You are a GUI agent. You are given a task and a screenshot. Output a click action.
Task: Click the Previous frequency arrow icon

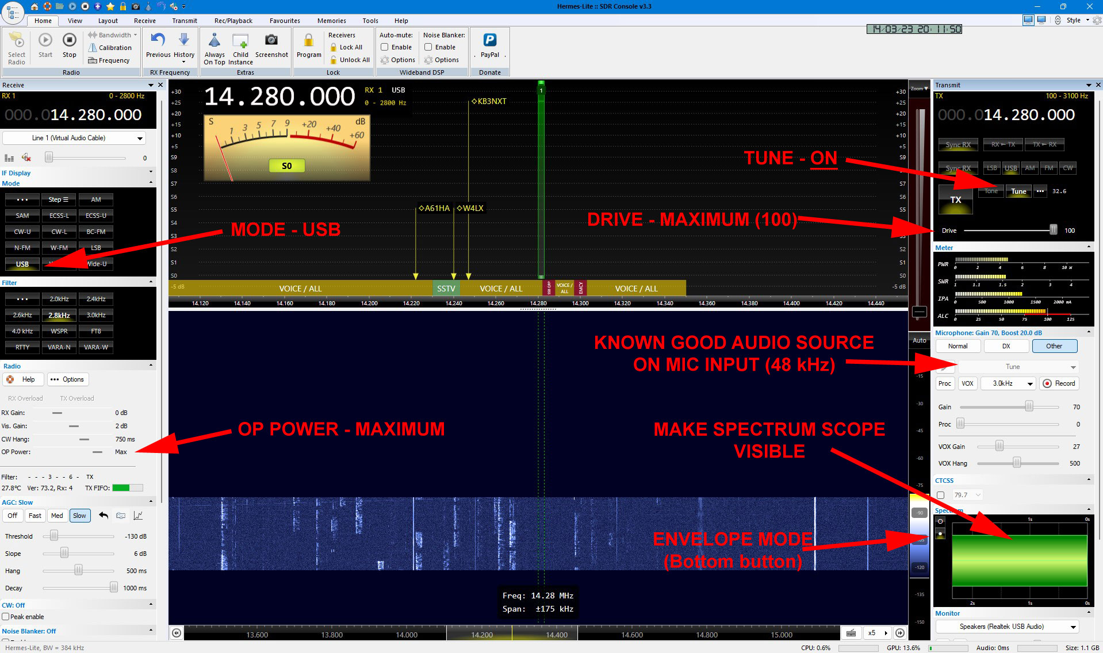pos(158,41)
